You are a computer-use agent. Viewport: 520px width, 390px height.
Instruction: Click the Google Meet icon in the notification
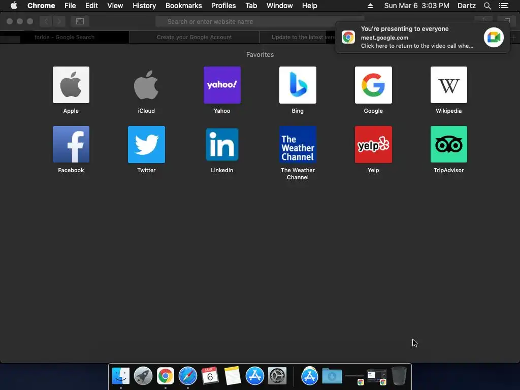(494, 37)
